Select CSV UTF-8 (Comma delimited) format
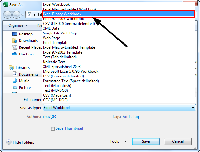Screen dimensions: 200x152 118,24
